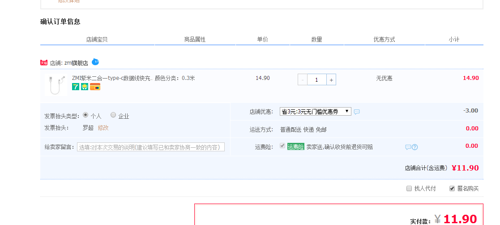Click the invoice title name 罗超
The image size is (500, 225).
(x=88, y=128)
